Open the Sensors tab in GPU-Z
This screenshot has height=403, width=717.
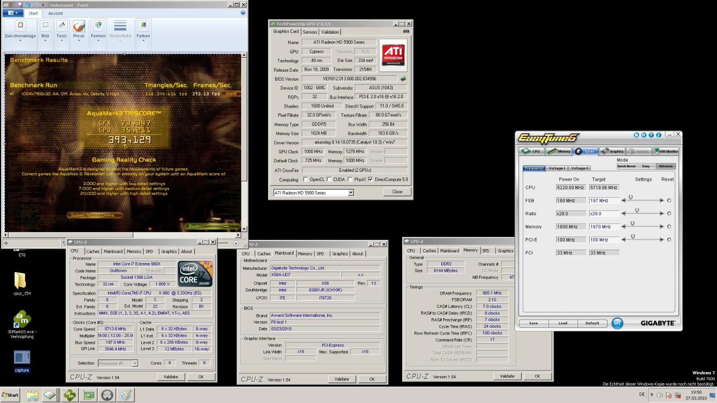pos(310,32)
